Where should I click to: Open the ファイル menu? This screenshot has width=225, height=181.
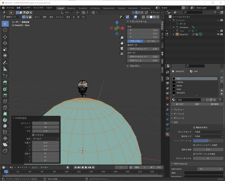[10, 8]
